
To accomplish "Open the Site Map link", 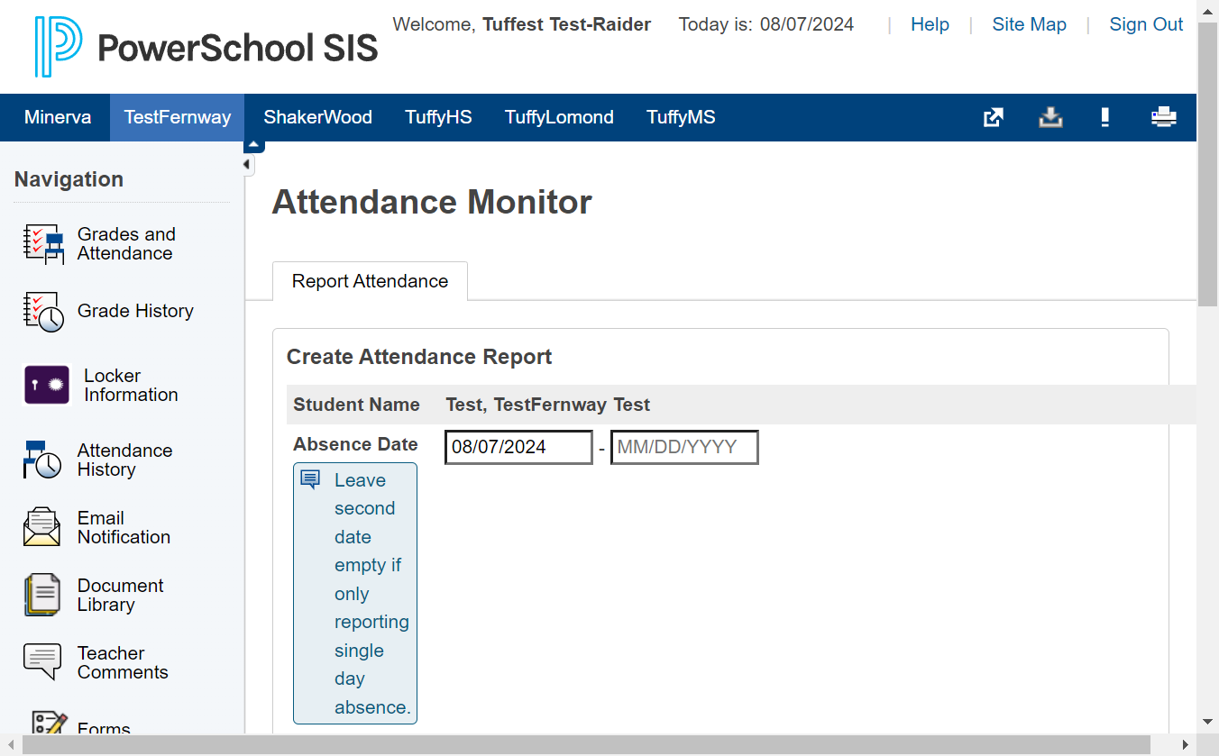I will [x=1029, y=24].
